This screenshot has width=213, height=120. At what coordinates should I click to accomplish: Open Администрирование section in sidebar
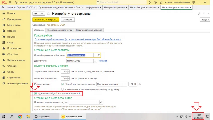pos(17,83)
